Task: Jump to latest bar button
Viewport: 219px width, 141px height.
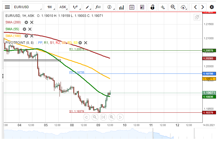Action: pyautogui.click(x=103, y=117)
